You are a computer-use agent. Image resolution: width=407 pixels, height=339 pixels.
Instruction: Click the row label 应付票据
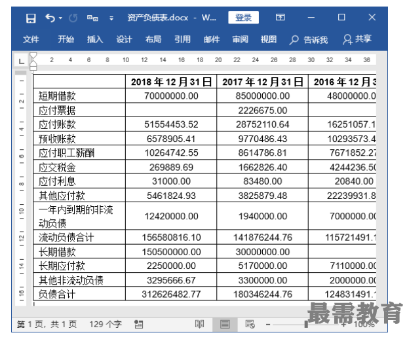57,111
